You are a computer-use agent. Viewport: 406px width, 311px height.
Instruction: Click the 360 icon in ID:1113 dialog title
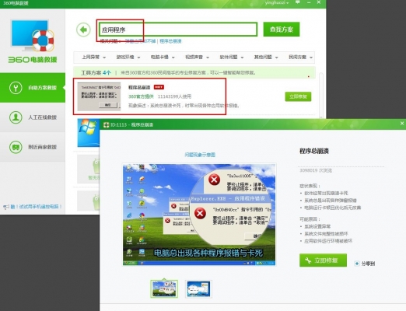[x=106, y=125]
